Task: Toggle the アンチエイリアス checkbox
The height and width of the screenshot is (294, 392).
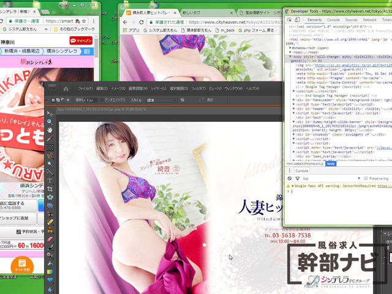Action: click(x=102, y=100)
